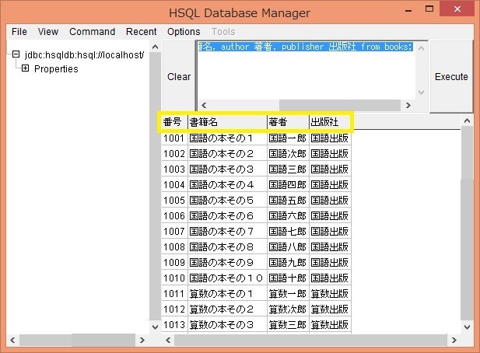The height and width of the screenshot is (353, 480).
Task: Click the 出版社 column header
Action: tap(330, 122)
